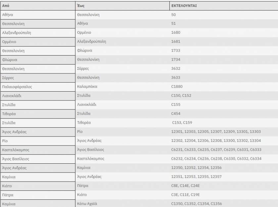Click 'Κιάτο' in the Από column
Viewport: 278px width, 207px height.
pos(8,186)
